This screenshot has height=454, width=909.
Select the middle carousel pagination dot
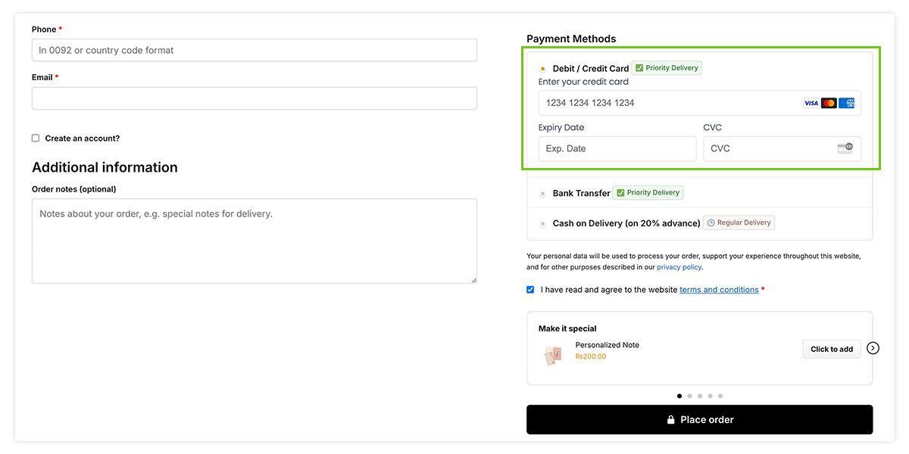click(x=700, y=396)
